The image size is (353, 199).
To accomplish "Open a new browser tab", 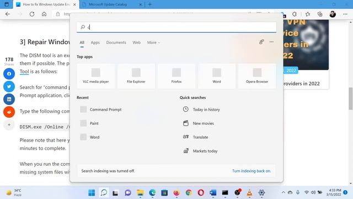I will (150, 4).
